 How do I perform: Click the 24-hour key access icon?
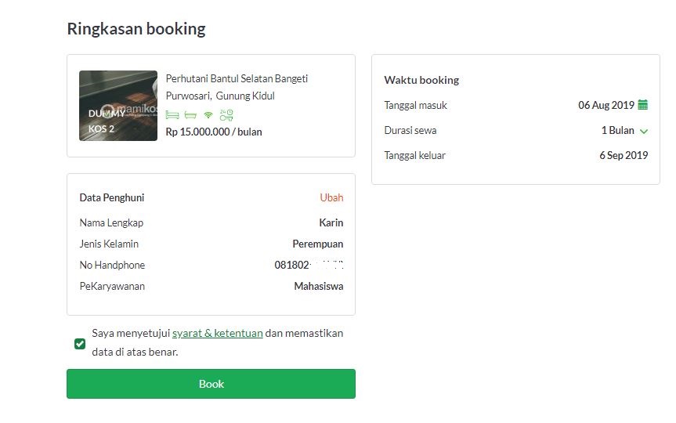226,114
